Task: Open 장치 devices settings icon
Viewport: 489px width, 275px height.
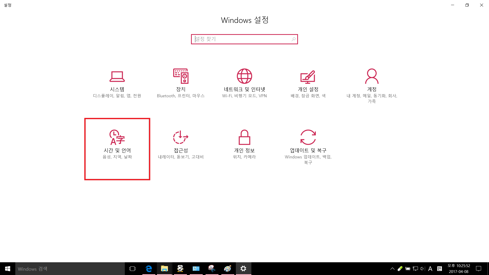Action: click(x=181, y=76)
